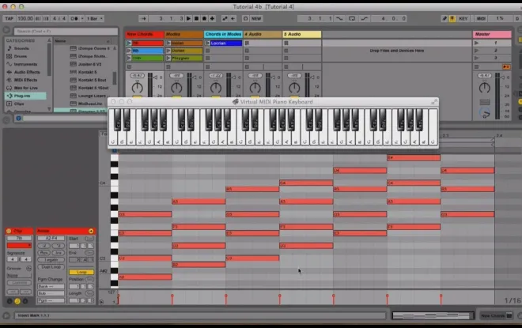Launch the 7th clip
The height and width of the screenshot is (328, 522).
pyautogui.click(x=129, y=43)
